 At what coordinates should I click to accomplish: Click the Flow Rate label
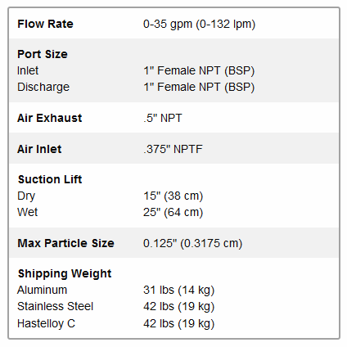[45, 24]
